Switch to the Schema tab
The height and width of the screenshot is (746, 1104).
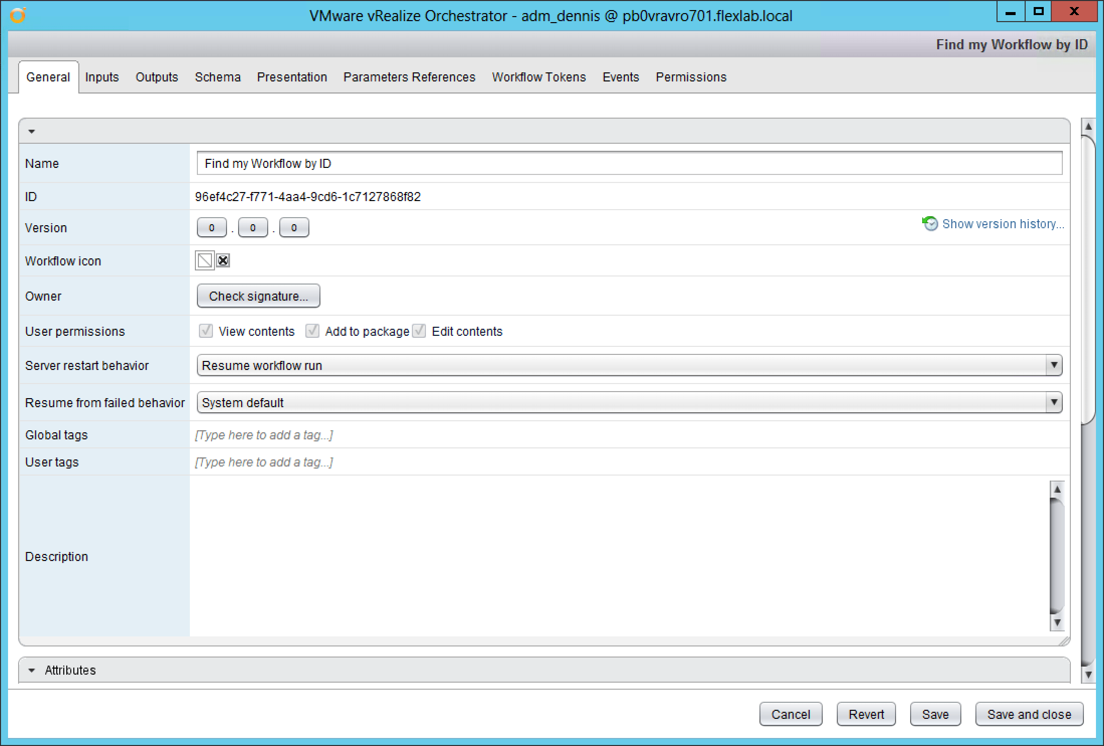click(x=217, y=77)
